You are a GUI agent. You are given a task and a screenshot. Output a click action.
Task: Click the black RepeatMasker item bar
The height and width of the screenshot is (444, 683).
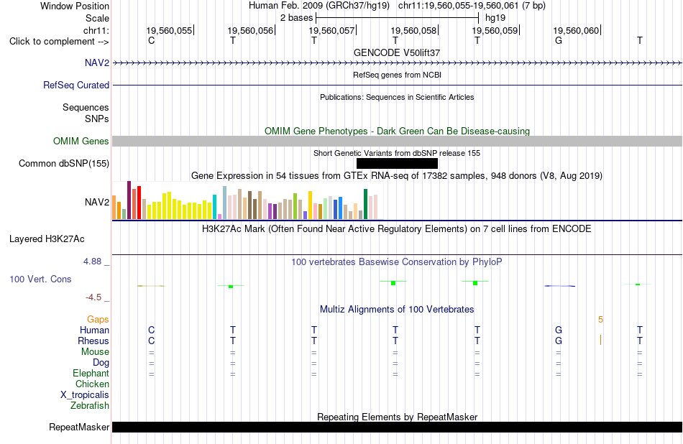(398, 427)
